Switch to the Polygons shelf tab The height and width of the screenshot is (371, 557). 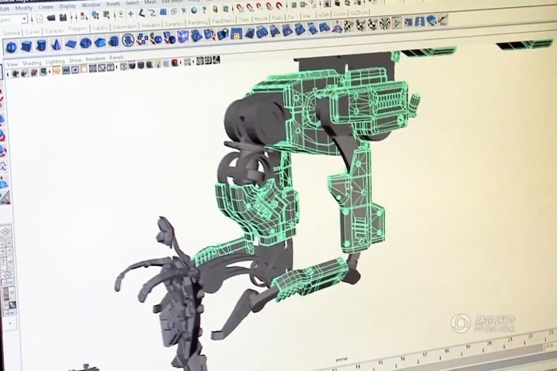78,29
